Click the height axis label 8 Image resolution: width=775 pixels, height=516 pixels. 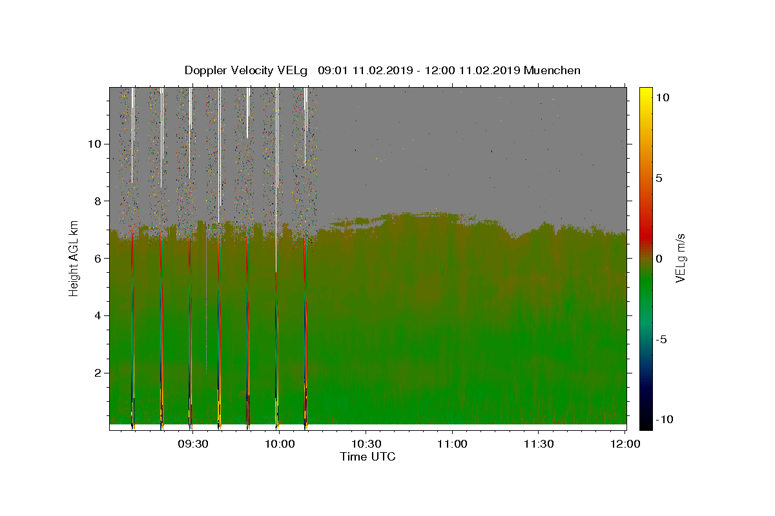[96, 201]
